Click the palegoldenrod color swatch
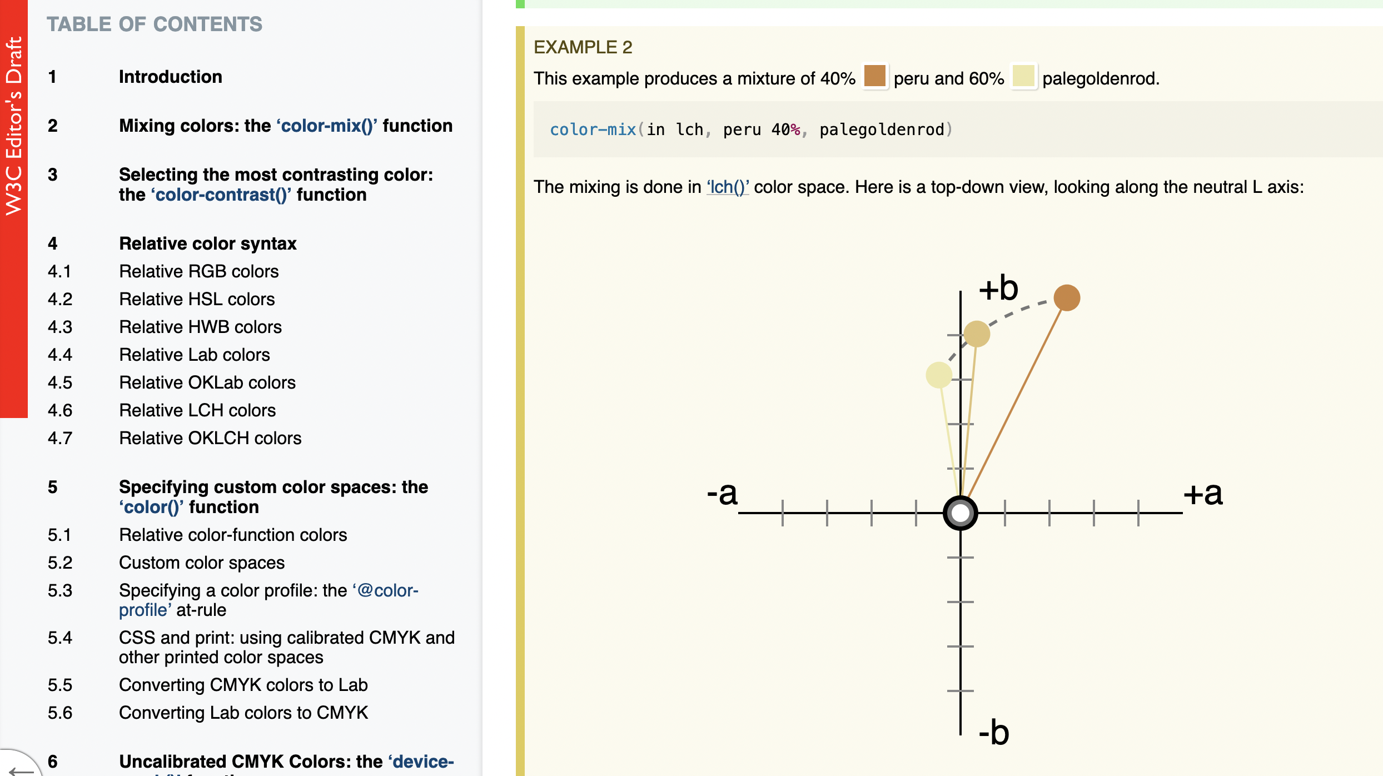The height and width of the screenshot is (776, 1383). 1023,77
